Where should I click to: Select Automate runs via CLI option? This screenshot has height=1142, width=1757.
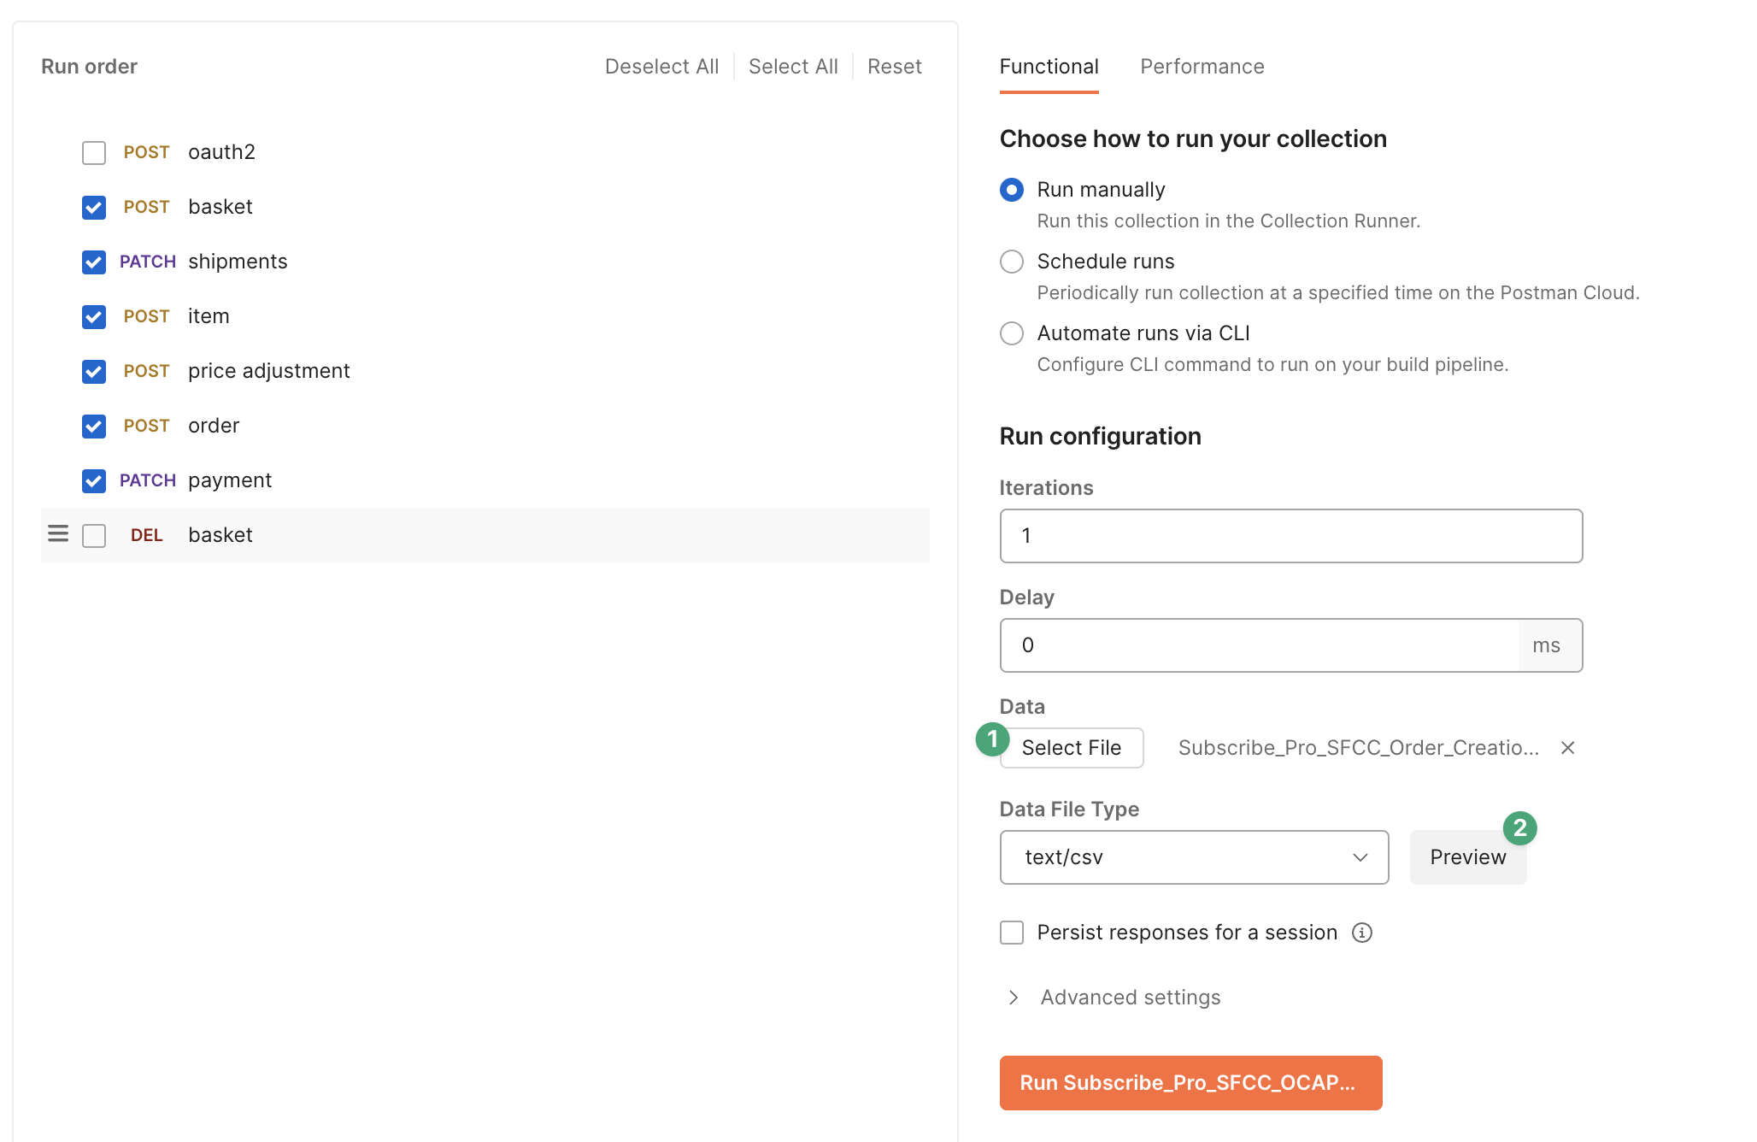1012,334
